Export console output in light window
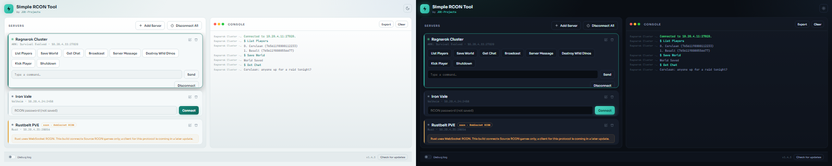Viewport: 832px width, 166px height. [386, 24]
